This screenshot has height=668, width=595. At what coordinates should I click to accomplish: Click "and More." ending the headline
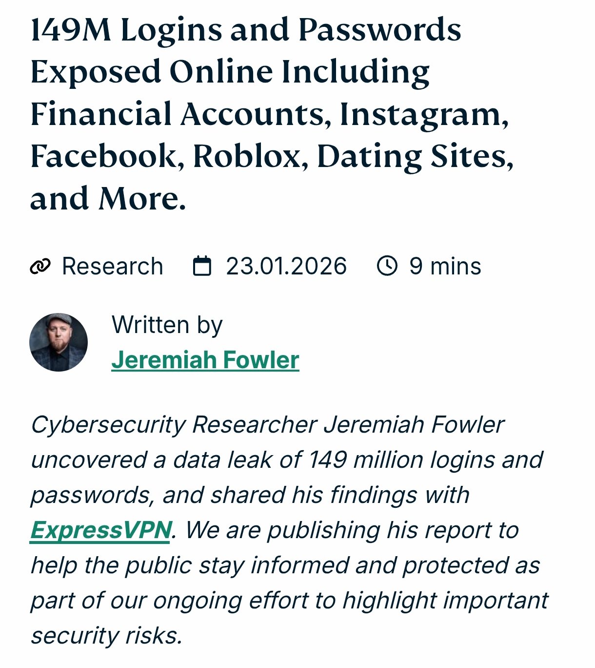click(x=108, y=199)
